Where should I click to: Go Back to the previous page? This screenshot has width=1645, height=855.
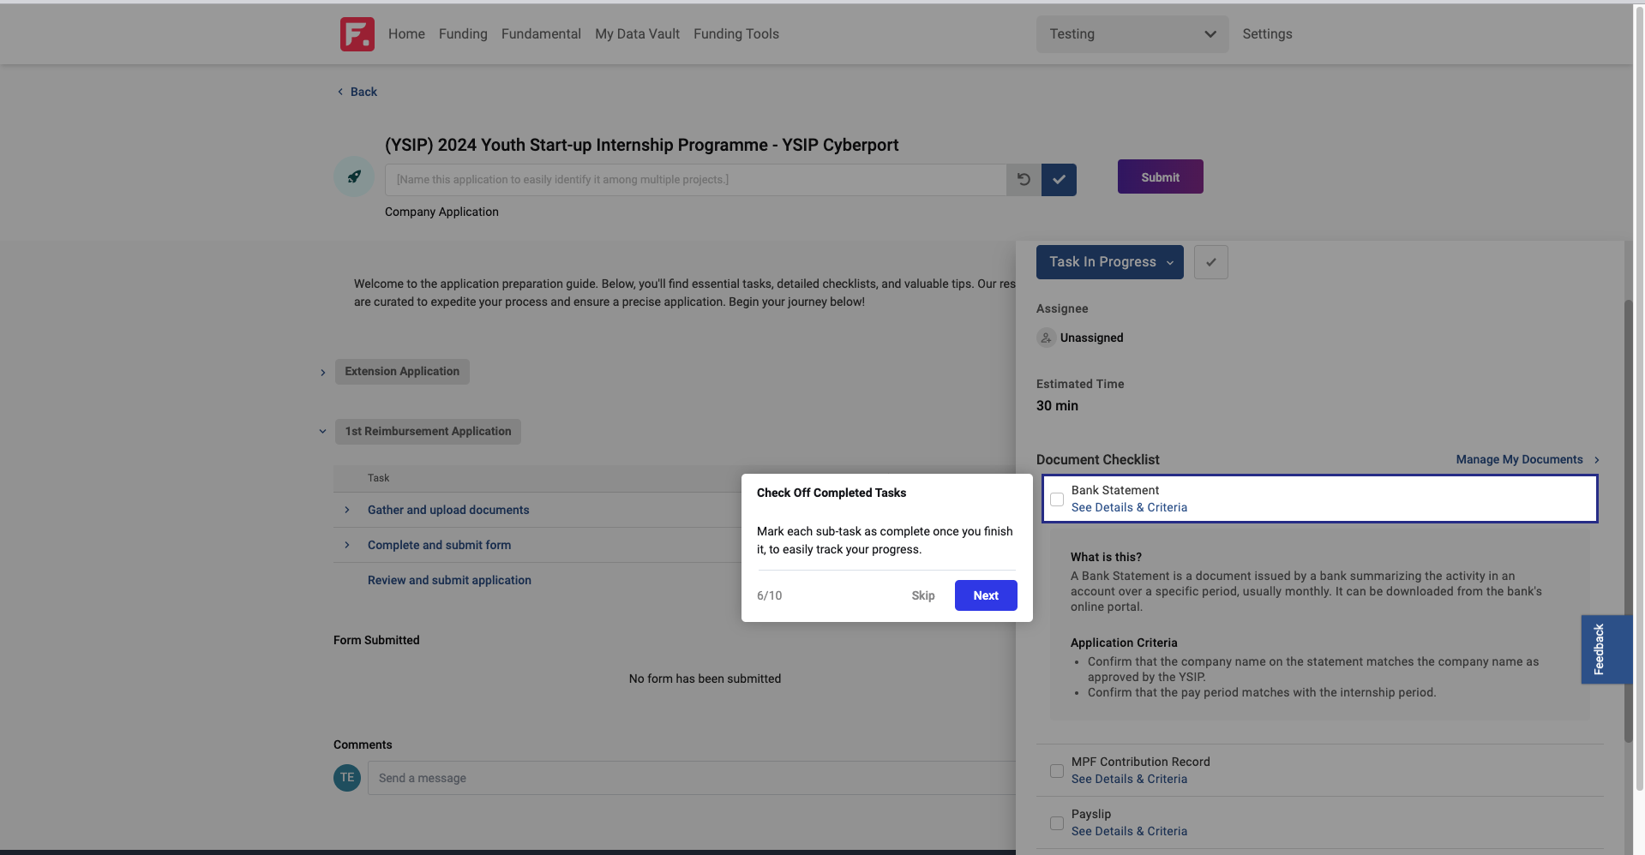363,92
